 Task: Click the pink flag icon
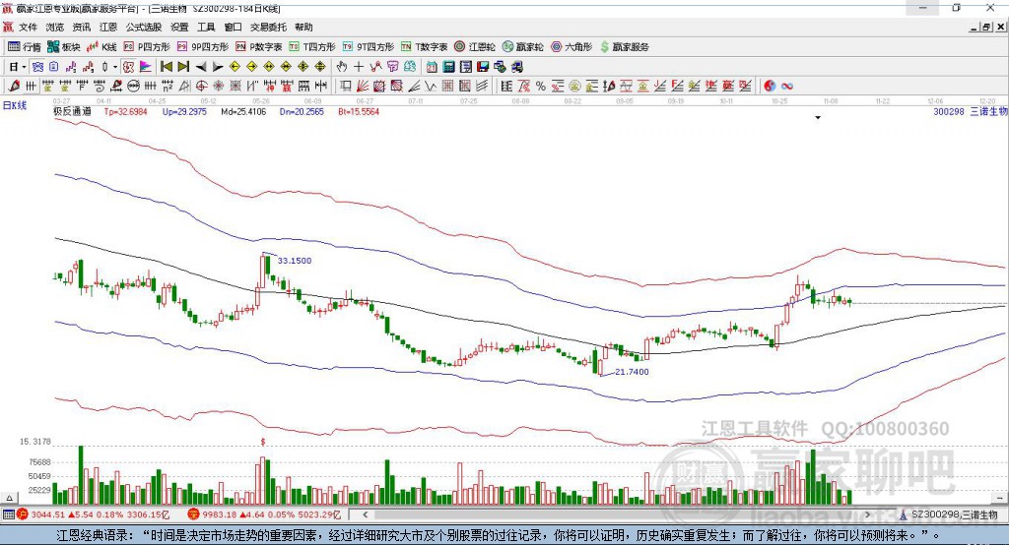[146, 67]
